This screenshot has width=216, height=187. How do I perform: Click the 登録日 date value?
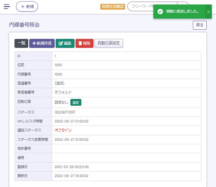72,167
